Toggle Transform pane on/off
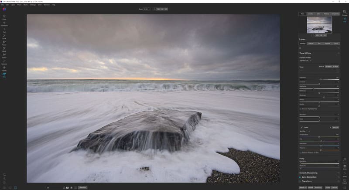This screenshot has height=190, width=349. (300, 181)
